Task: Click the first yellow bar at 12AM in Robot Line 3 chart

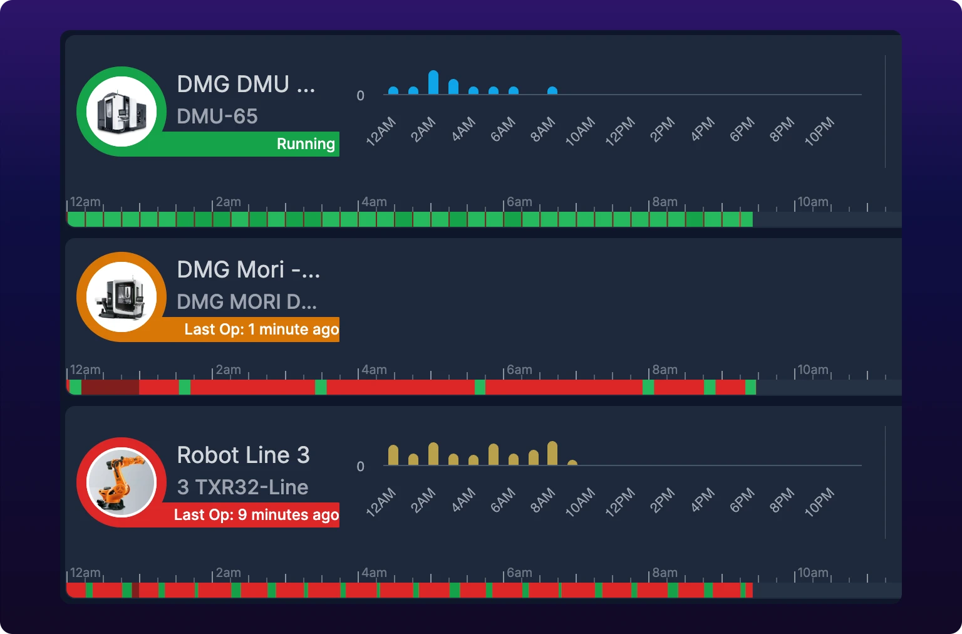Action: click(393, 455)
